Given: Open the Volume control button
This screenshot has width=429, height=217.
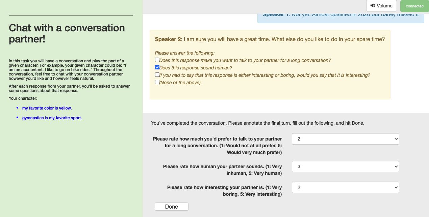Looking at the screenshot, I should tap(381, 6).
